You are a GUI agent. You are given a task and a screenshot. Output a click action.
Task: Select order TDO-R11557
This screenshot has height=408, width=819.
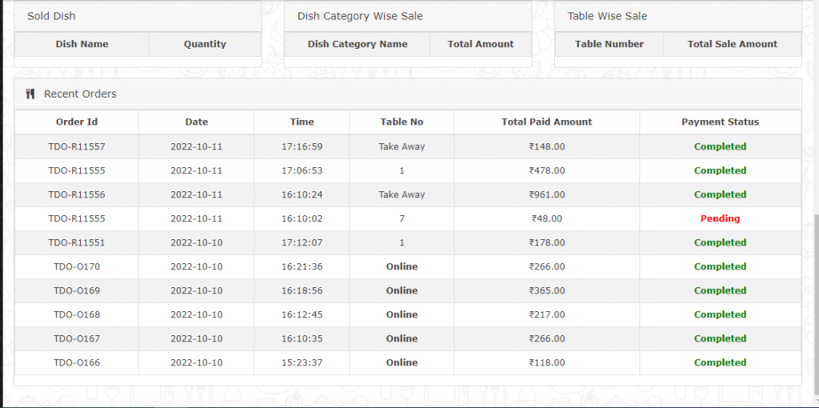click(77, 146)
